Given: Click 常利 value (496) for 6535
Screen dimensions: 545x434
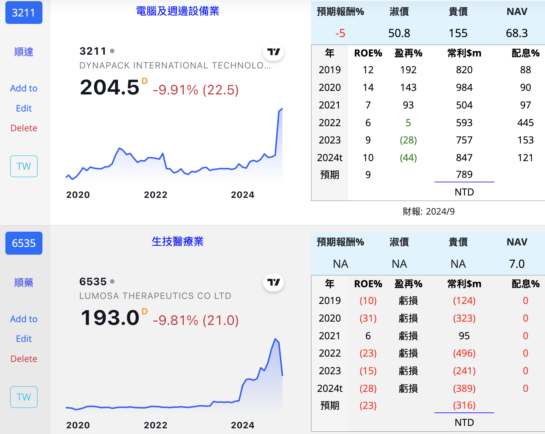Looking at the screenshot, I should 464,353.
